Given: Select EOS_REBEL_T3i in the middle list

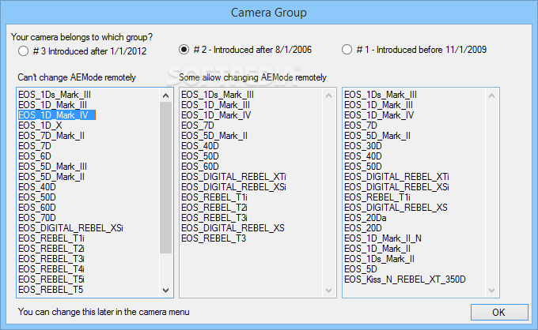Looking at the screenshot, I should (214, 218).
